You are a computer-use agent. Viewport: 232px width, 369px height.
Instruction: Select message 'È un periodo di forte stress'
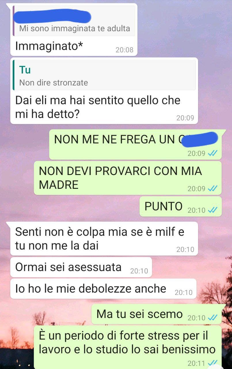coord(128,347)
